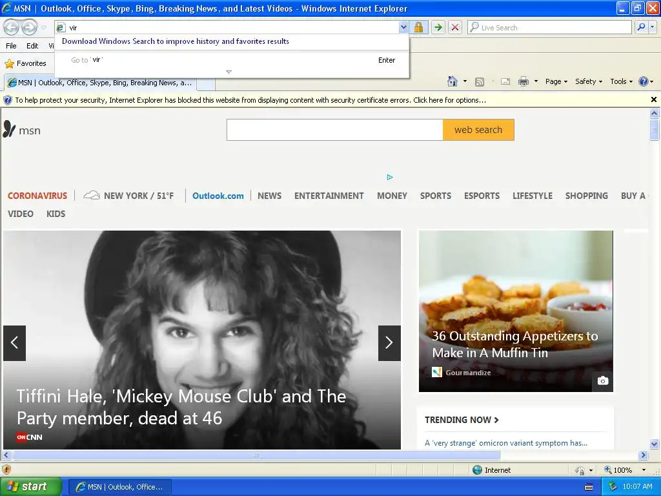The height and width of the screenshot is (496, 661).
Task: Click the browser Back arrow button
Action: pos(12,27)
